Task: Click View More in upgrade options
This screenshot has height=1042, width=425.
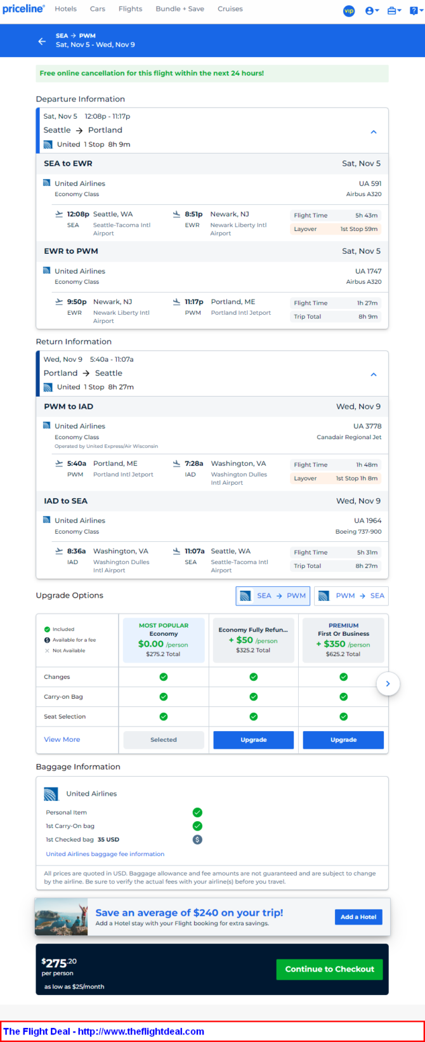Action: point(62,739)
